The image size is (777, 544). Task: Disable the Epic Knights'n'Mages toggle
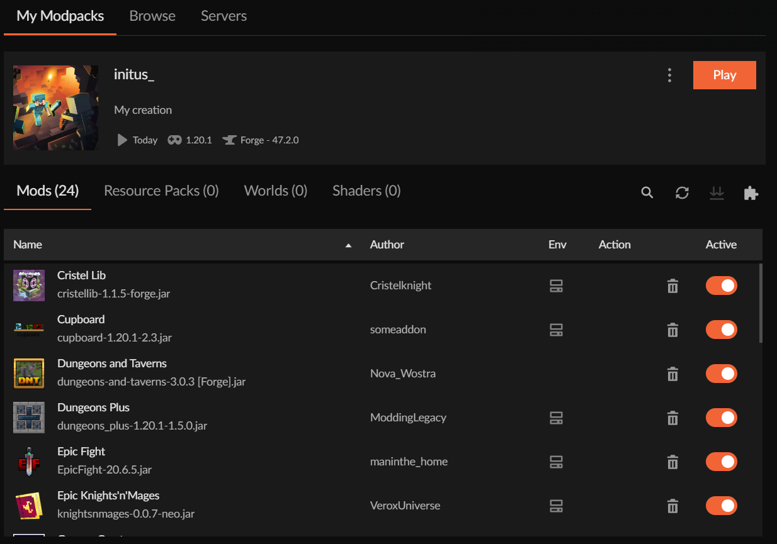722,506
